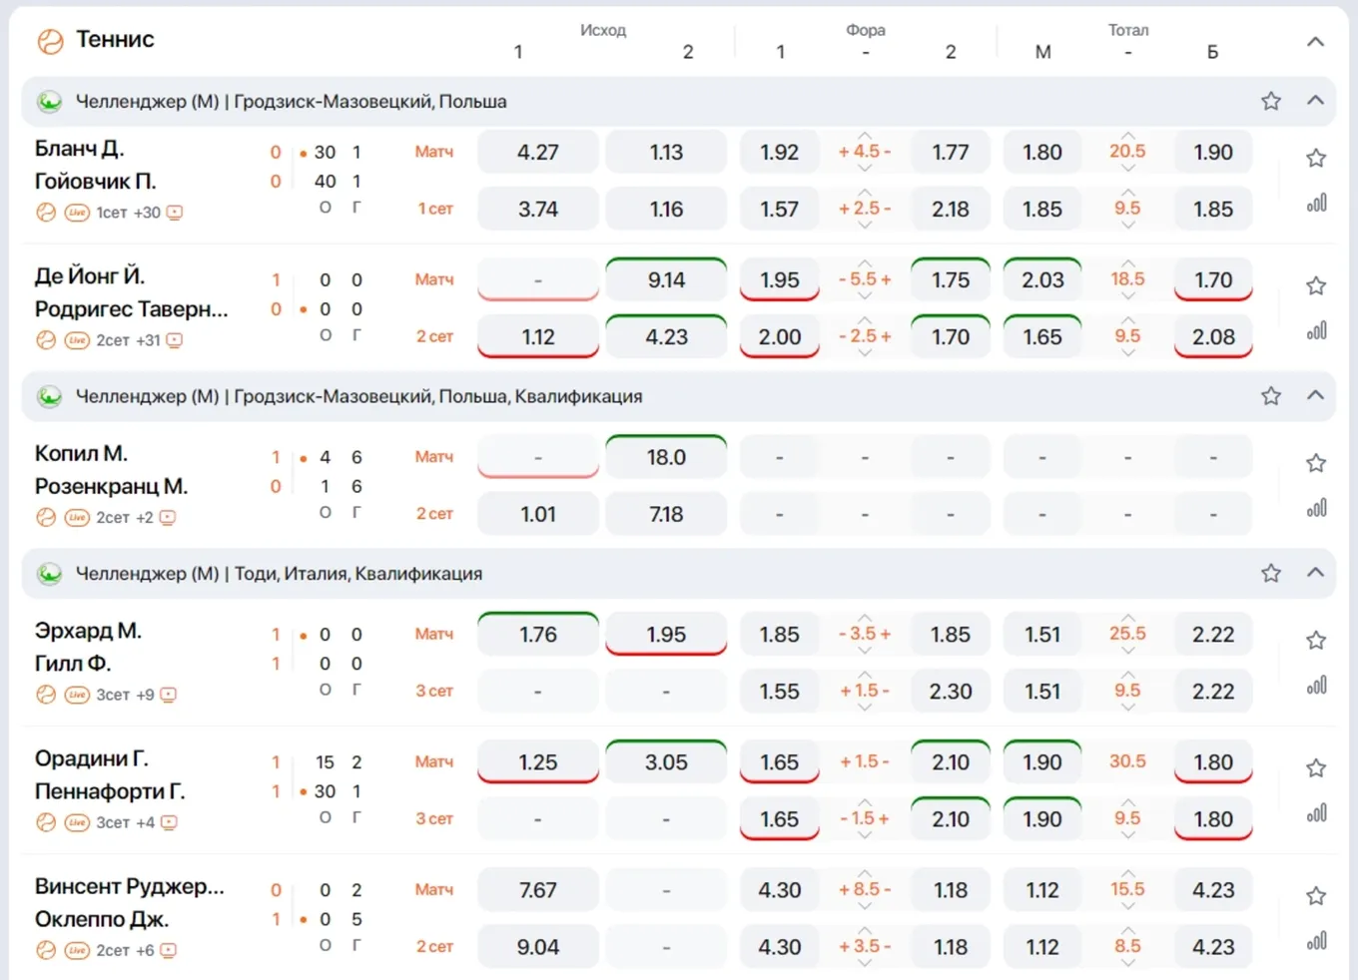The height and width of the screenshot is (980, 1358).
Task: Click live stream icon under Копил М. match
Action: coord(77,517)
